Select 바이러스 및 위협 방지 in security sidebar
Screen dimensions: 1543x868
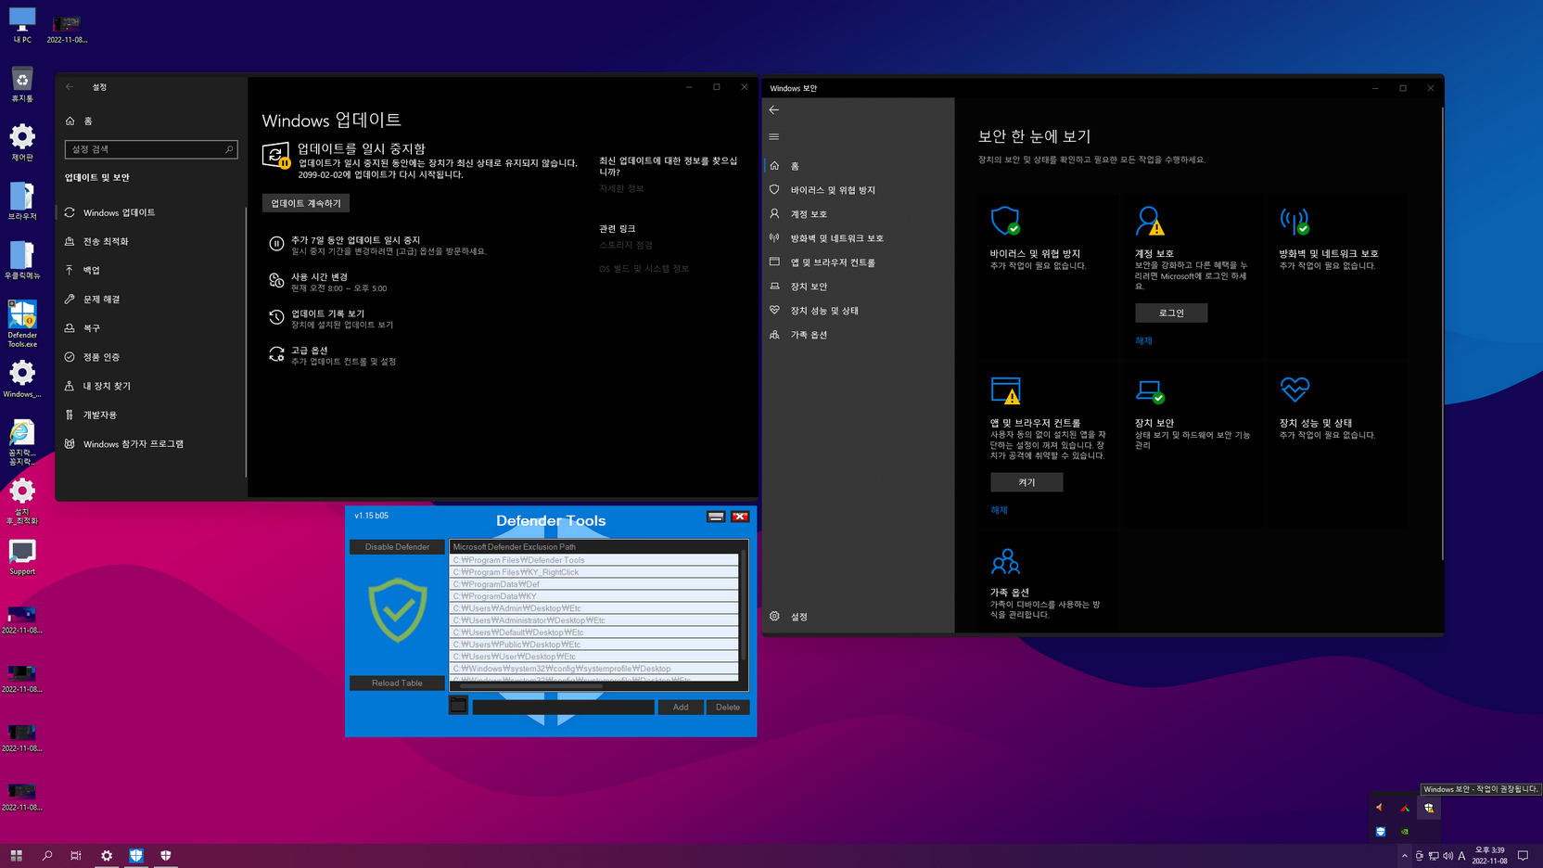coord(858,189)
